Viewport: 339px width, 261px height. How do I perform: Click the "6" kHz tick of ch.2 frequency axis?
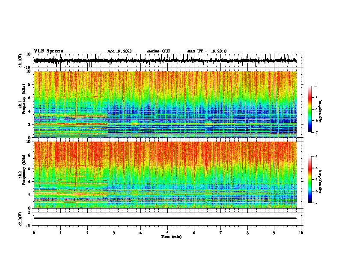coord(30,168)
